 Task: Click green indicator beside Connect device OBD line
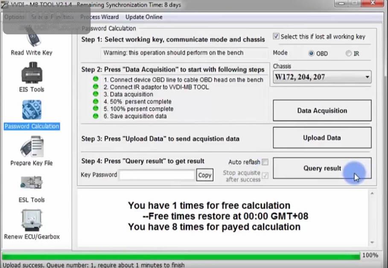96,79
